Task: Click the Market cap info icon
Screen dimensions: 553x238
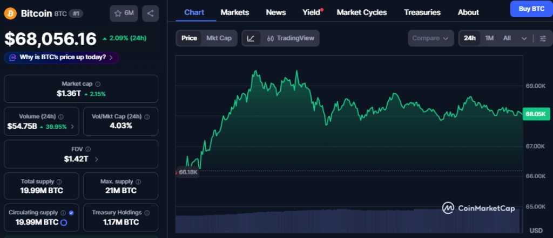Action: 98,84
